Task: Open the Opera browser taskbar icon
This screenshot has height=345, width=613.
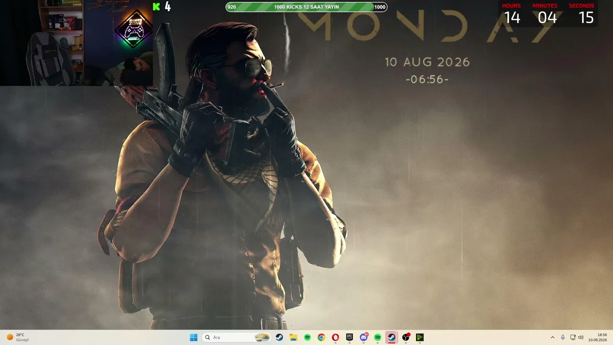Action: (335, 337)
